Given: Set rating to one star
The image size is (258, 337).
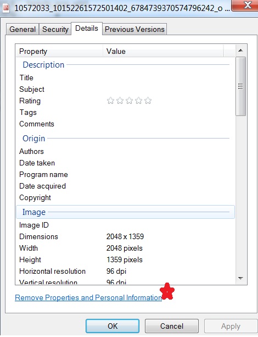Looking at the screenshot, I should tap(110, 101).
